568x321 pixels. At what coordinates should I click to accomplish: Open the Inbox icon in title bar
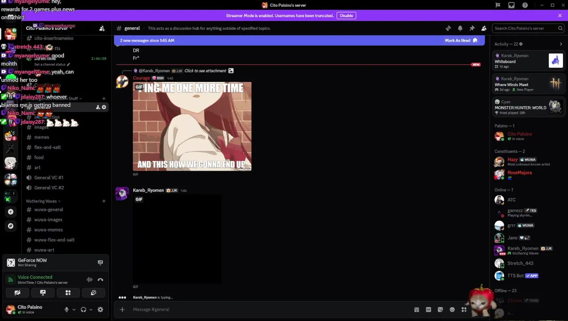(511, 5)
